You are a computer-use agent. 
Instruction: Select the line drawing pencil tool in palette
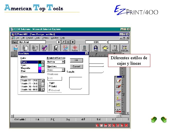(x=118, y=98)
